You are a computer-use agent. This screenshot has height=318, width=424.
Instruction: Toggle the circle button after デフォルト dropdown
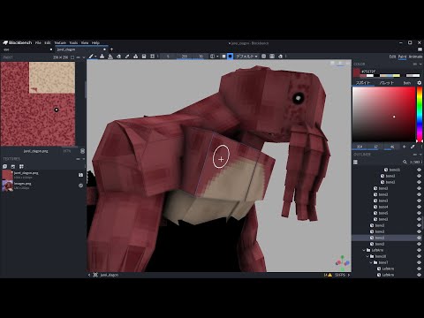coord(264,56)
